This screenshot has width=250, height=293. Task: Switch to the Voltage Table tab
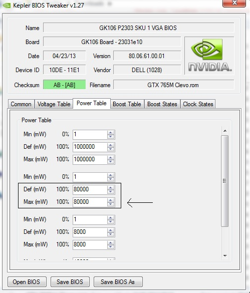(54, 104)
